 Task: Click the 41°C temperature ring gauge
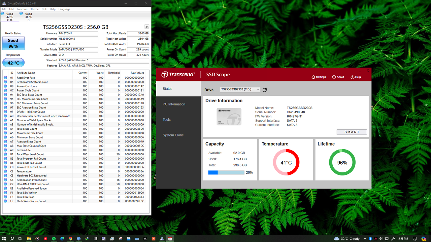[x=286, y=163]
